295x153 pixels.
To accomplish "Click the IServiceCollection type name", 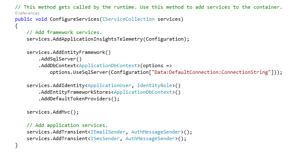I will pyautogui.click(x=128, y=19).
